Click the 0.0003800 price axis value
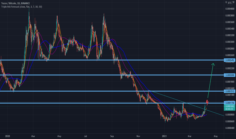This screenshot has height=139, width=236. tap(230, 15)
